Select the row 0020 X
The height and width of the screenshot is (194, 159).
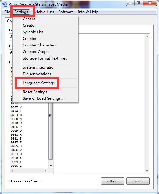click(x=16, y=158)
